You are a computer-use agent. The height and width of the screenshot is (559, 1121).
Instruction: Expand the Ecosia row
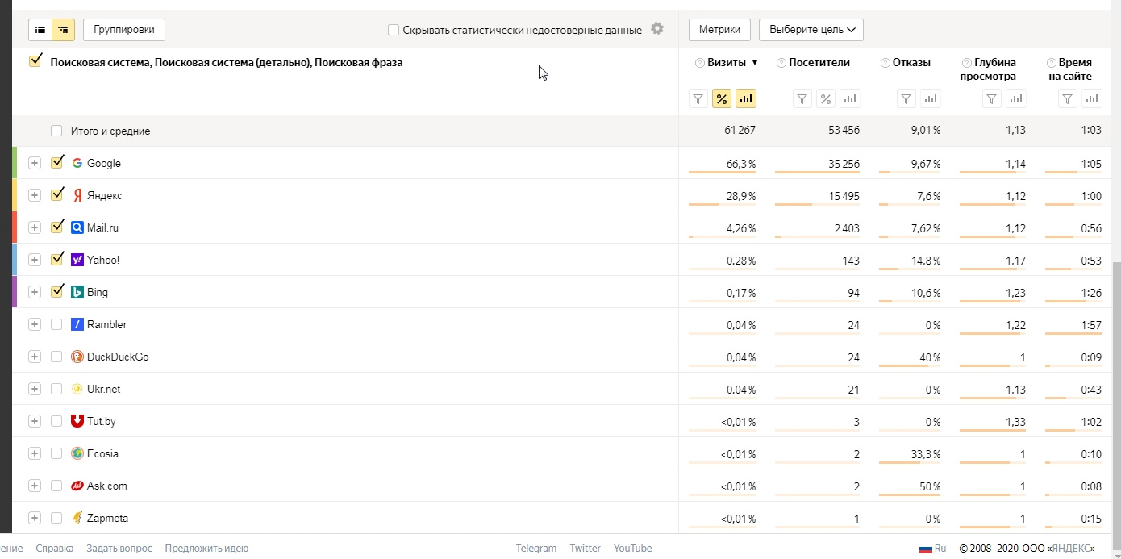click(x=34, y=453)
